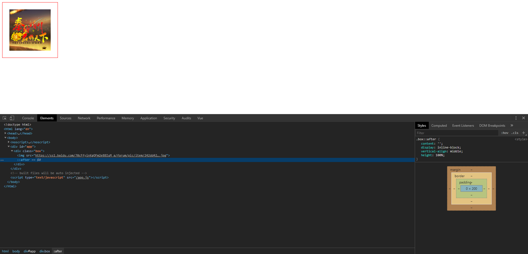Select the Styles sidebar tab
Screen dimensions: 528x254
pos(422,125)
